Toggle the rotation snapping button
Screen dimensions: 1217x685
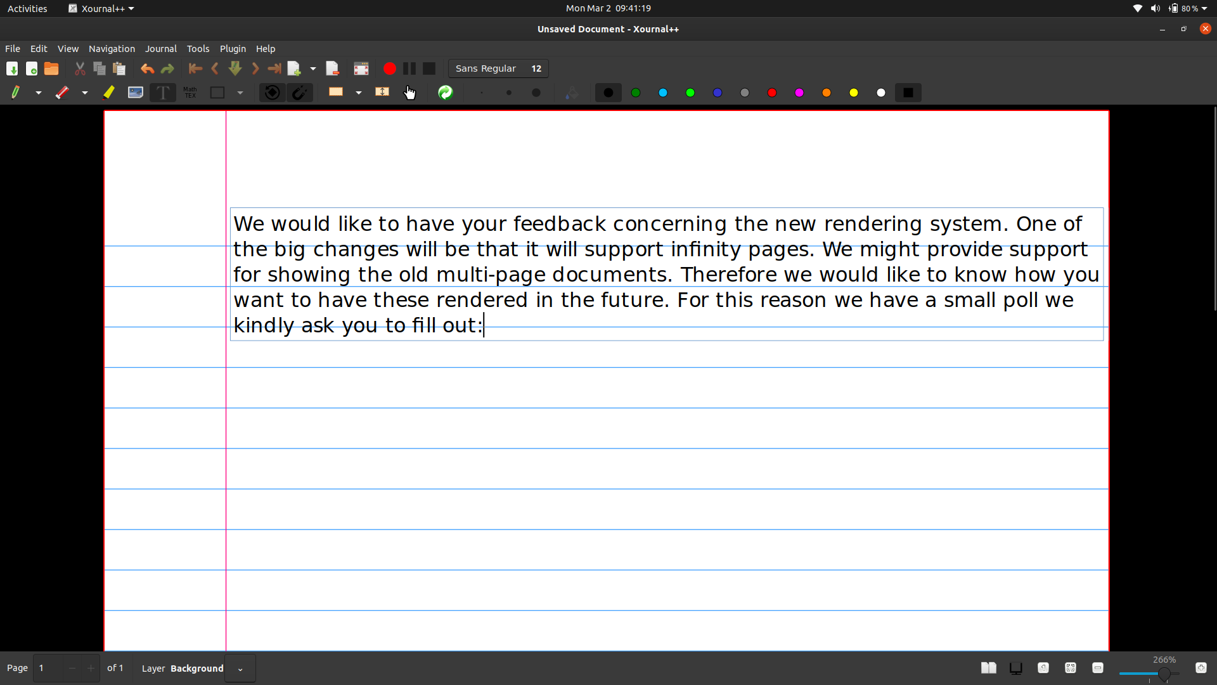[273, 93]
